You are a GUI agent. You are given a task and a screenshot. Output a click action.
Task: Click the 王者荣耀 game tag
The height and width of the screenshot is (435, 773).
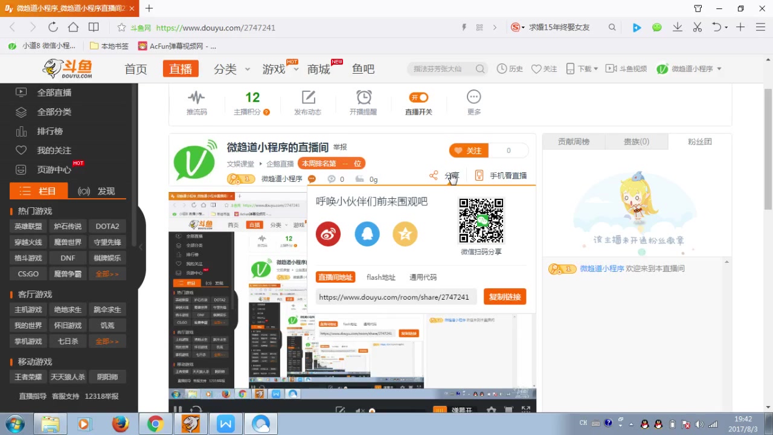tap(28, 377)
